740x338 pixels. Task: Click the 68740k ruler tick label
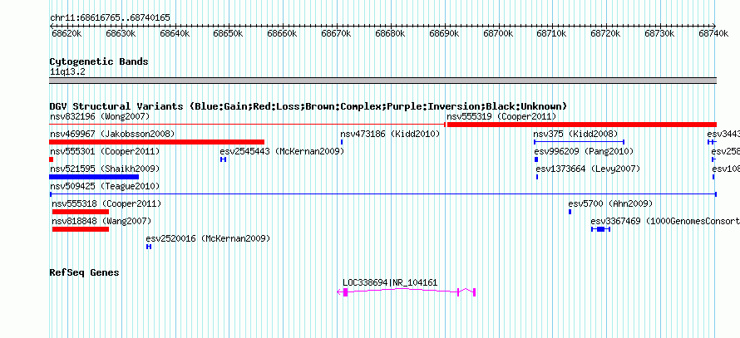point(713,34)
